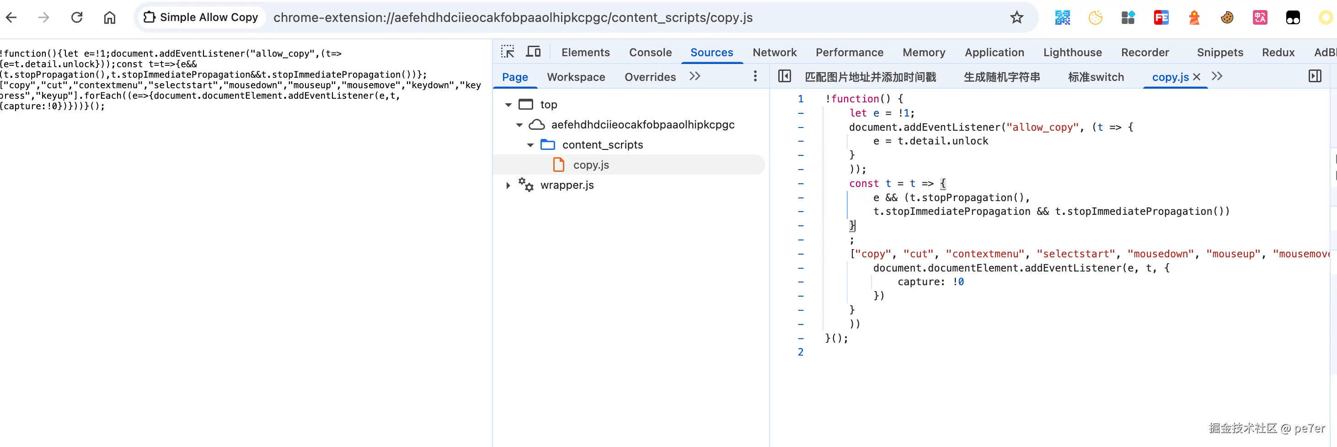Click the address bar URL
Screen dimensions: 1337x447
coord(513,18)
